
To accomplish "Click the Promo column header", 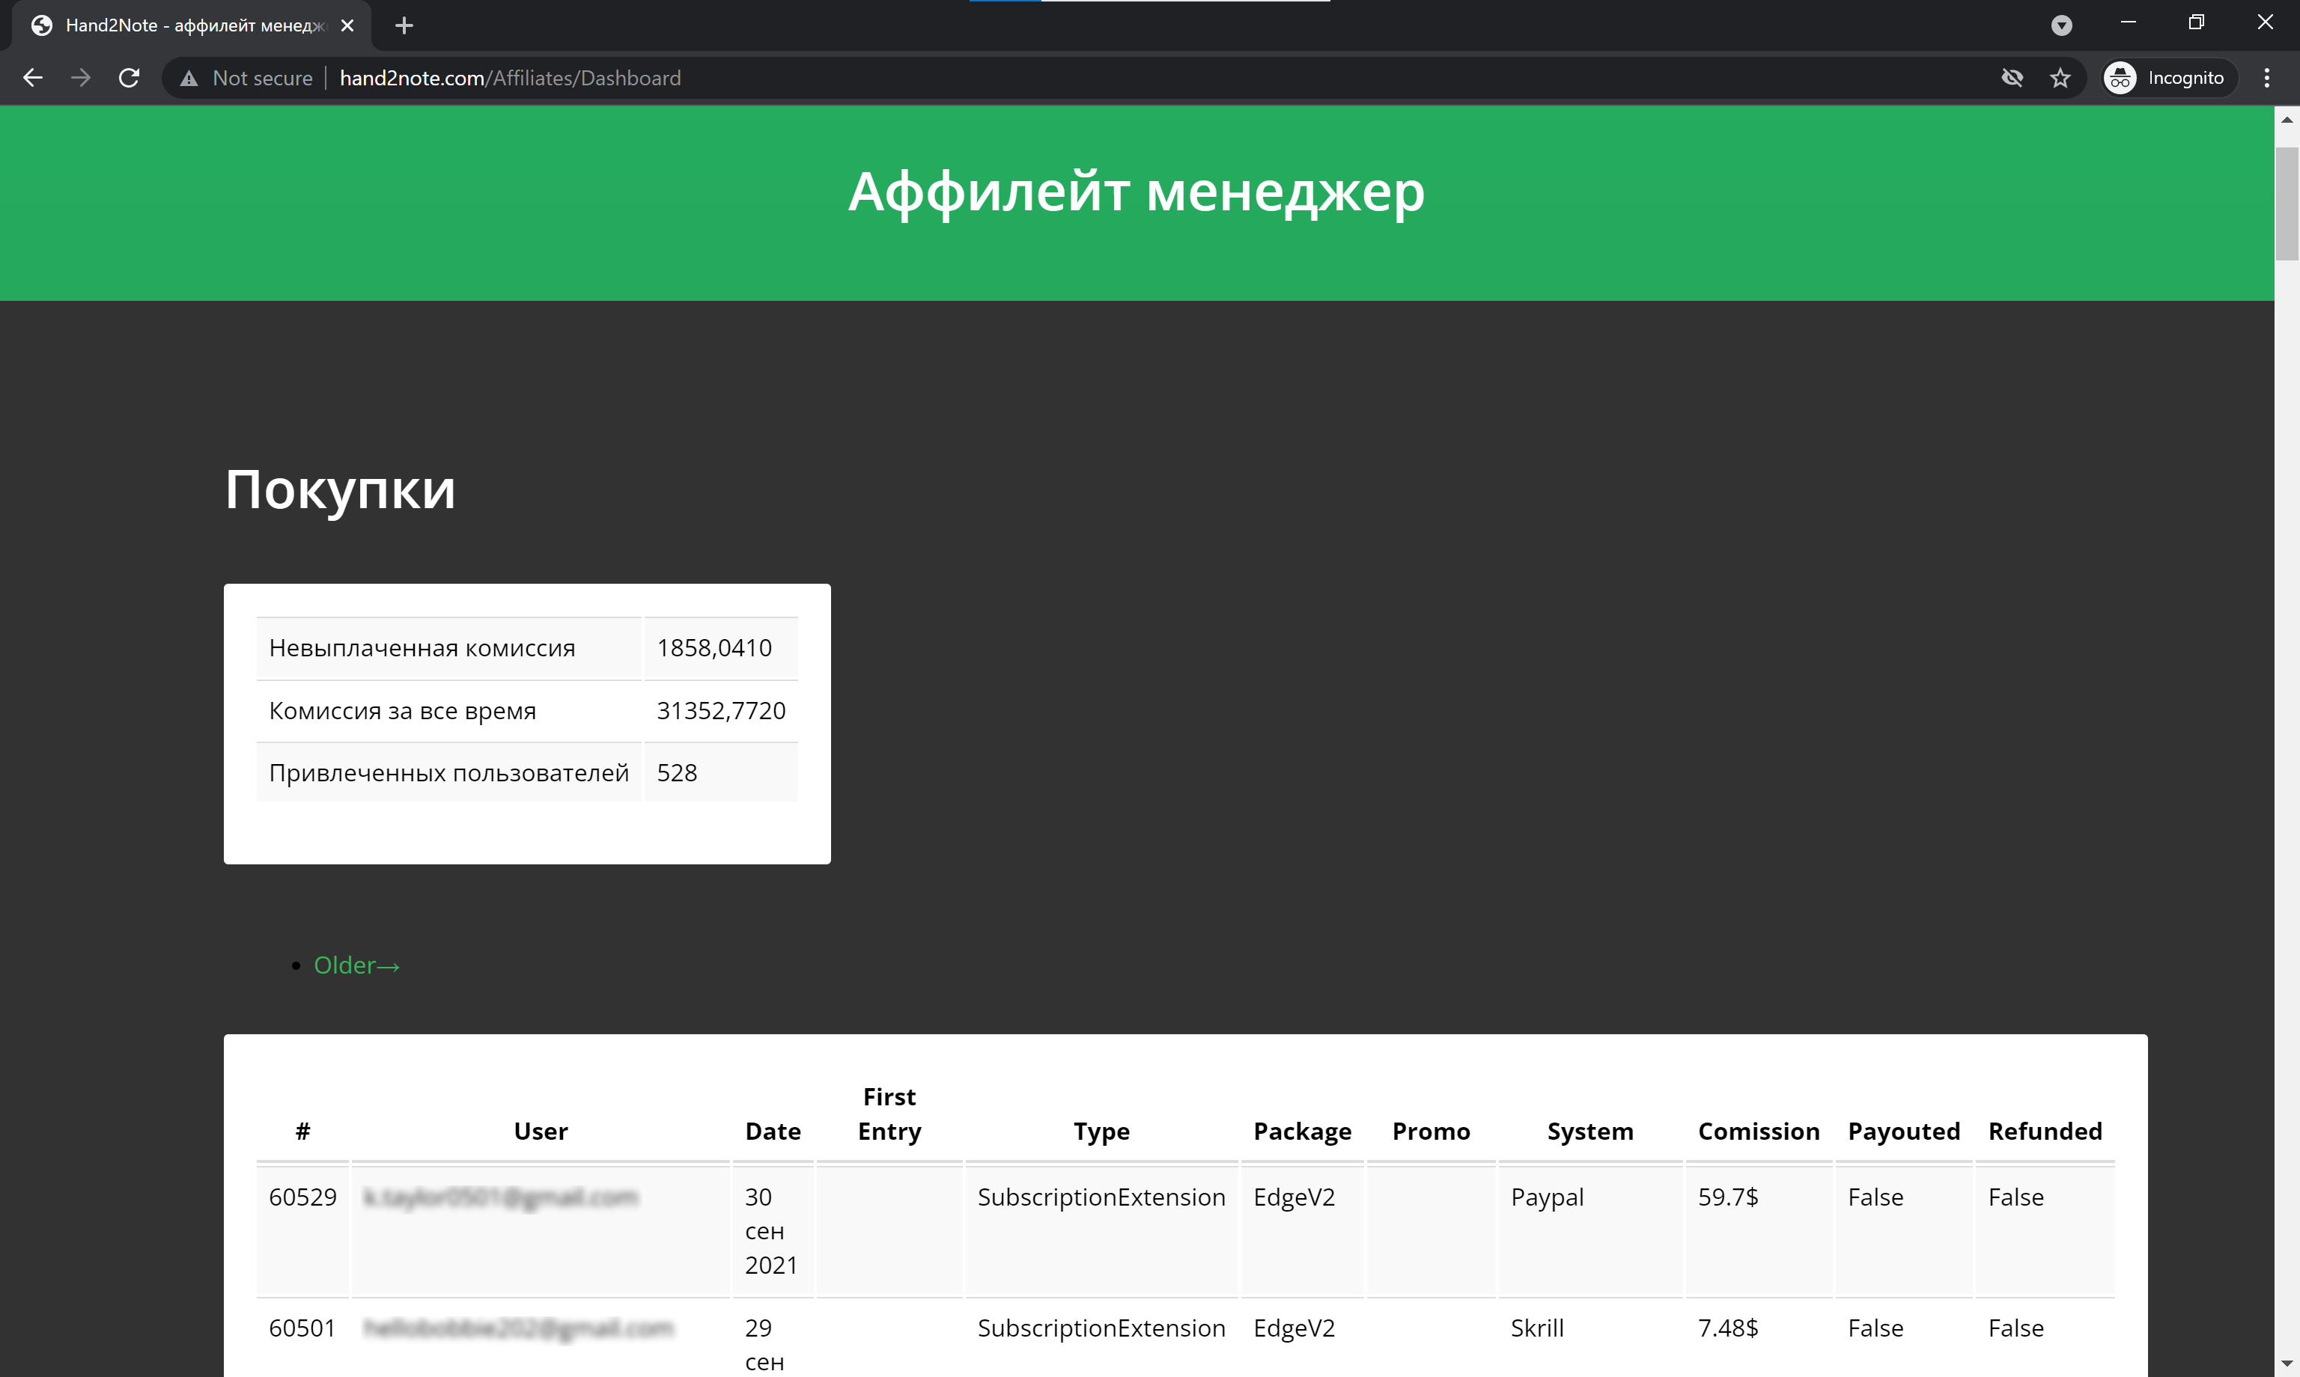I will (x=1430, y=1131).
